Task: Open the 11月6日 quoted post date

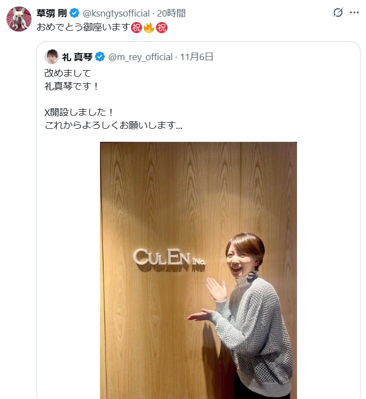Action: click(196, 57)
